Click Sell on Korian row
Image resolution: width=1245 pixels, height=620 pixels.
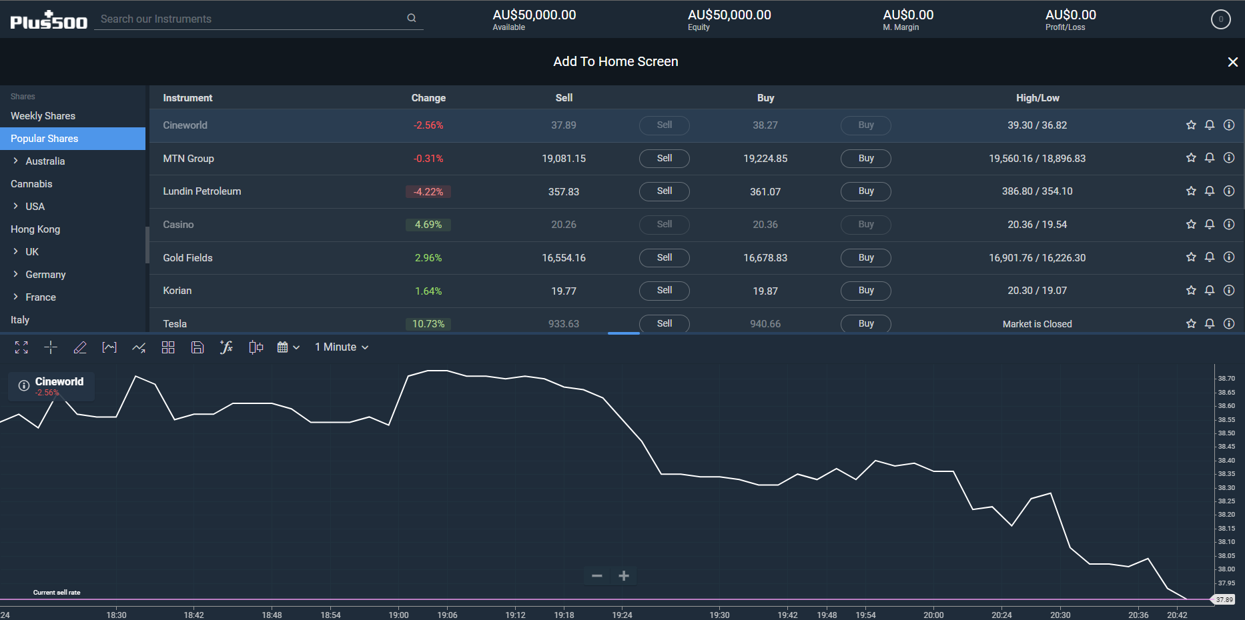(664, 291)
